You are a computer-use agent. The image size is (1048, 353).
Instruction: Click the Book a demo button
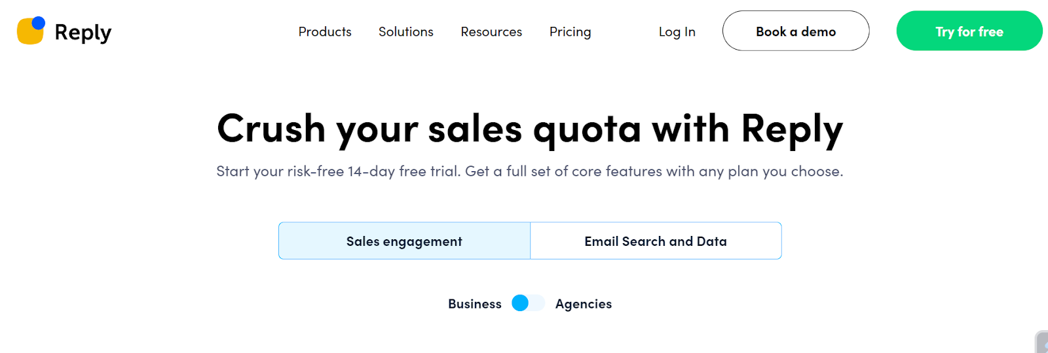click(x=795, y=31)
